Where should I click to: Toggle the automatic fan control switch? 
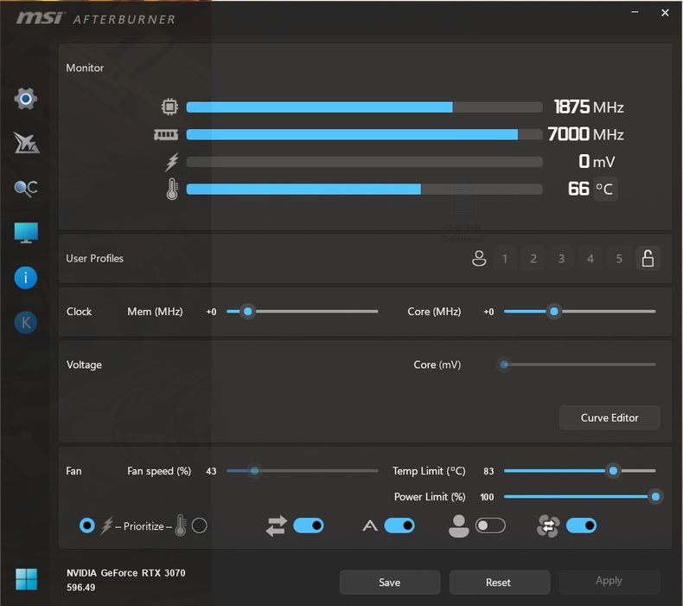click(399, 525)
